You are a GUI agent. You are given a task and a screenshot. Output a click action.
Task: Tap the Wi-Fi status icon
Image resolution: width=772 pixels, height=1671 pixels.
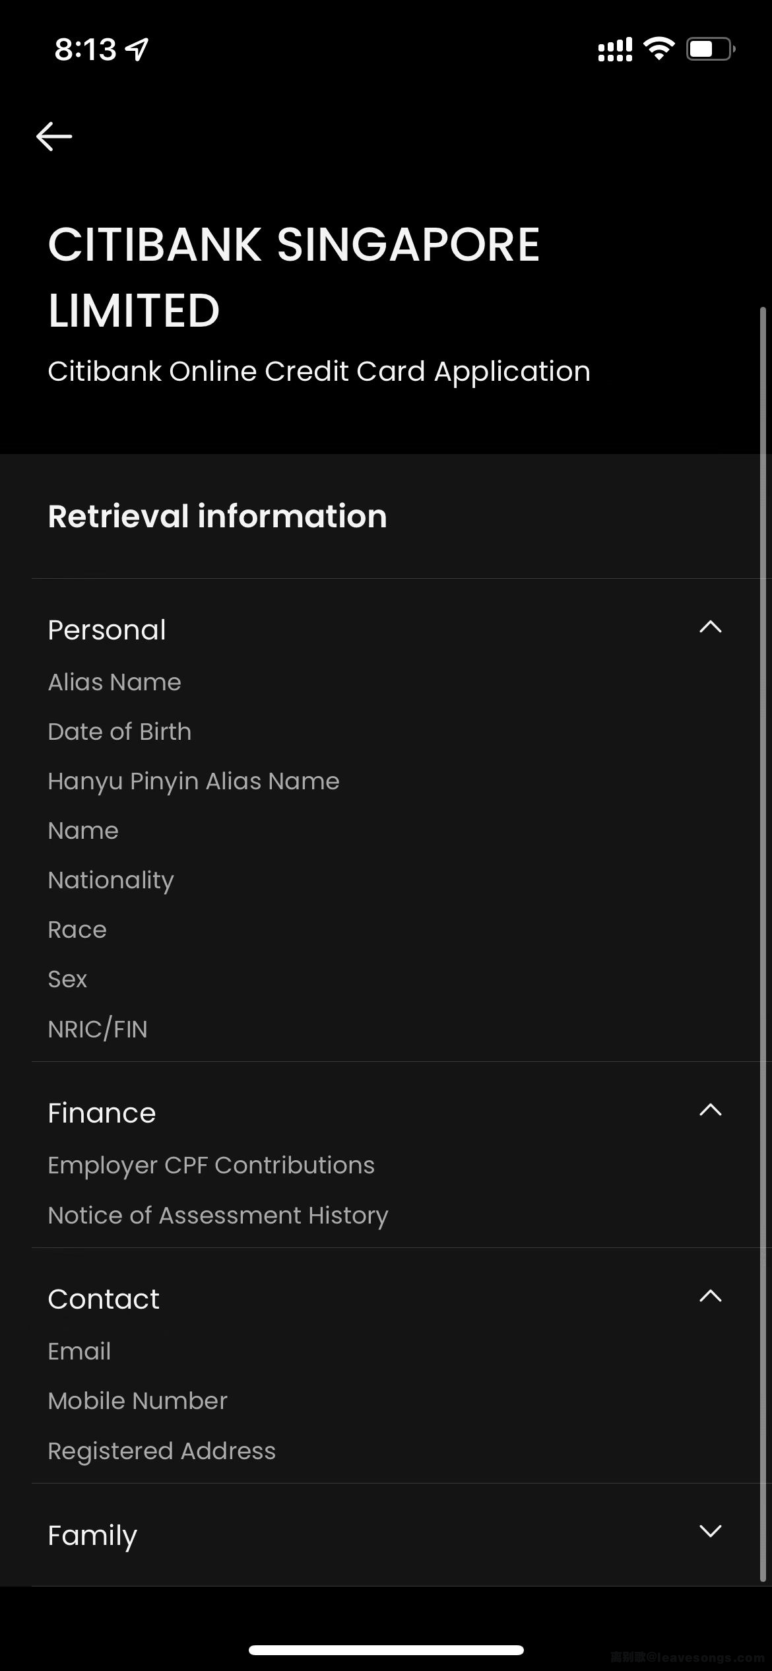pyautogui.click(x=659, y=49)
